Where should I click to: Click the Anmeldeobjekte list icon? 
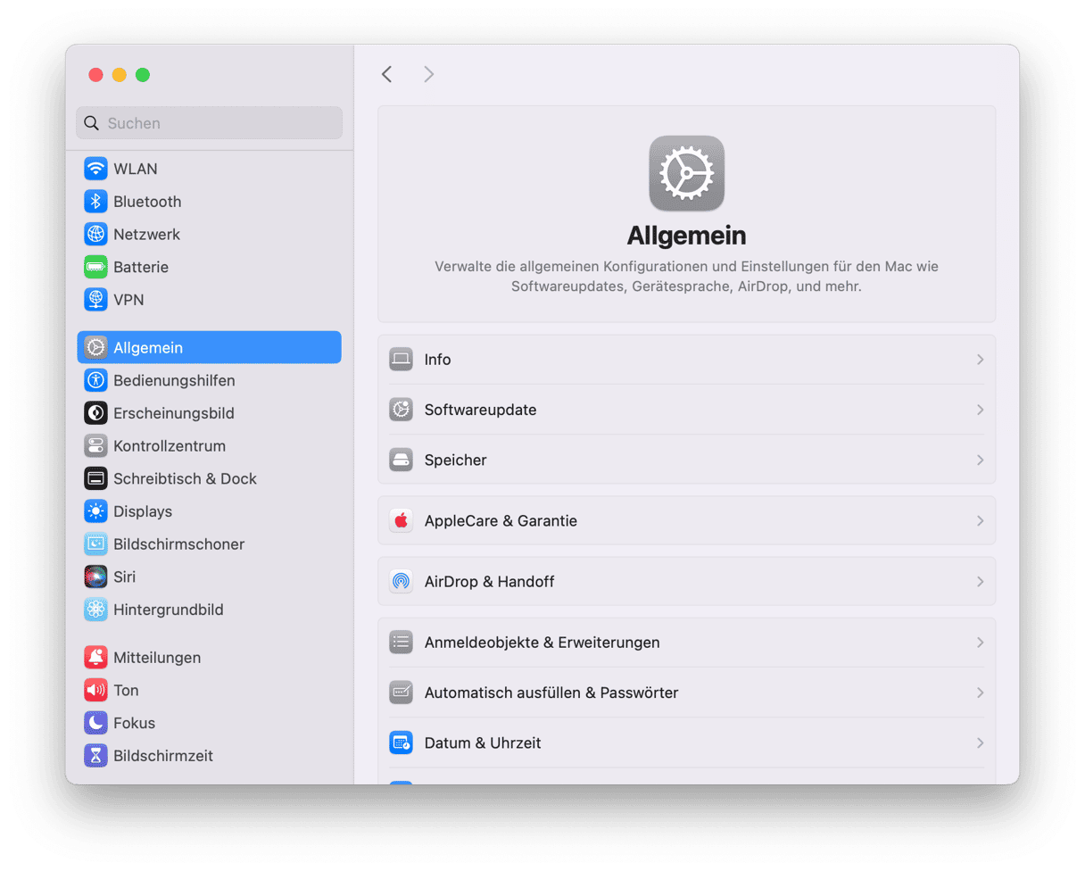coord(401,643)
